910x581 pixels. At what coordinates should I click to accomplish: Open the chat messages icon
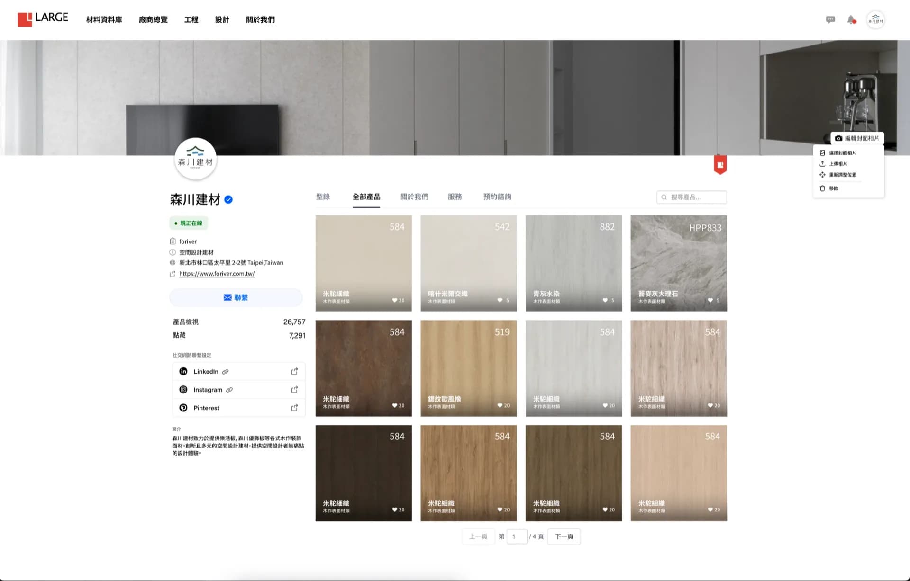coord(830,19)
